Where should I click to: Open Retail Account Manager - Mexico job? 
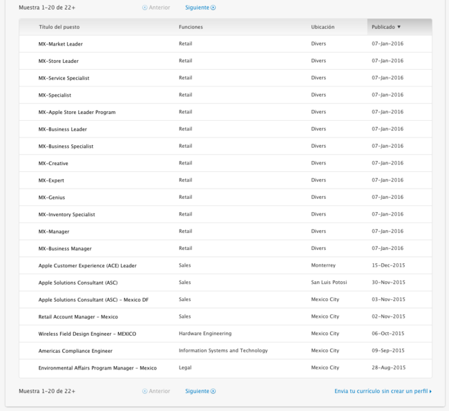78,317
